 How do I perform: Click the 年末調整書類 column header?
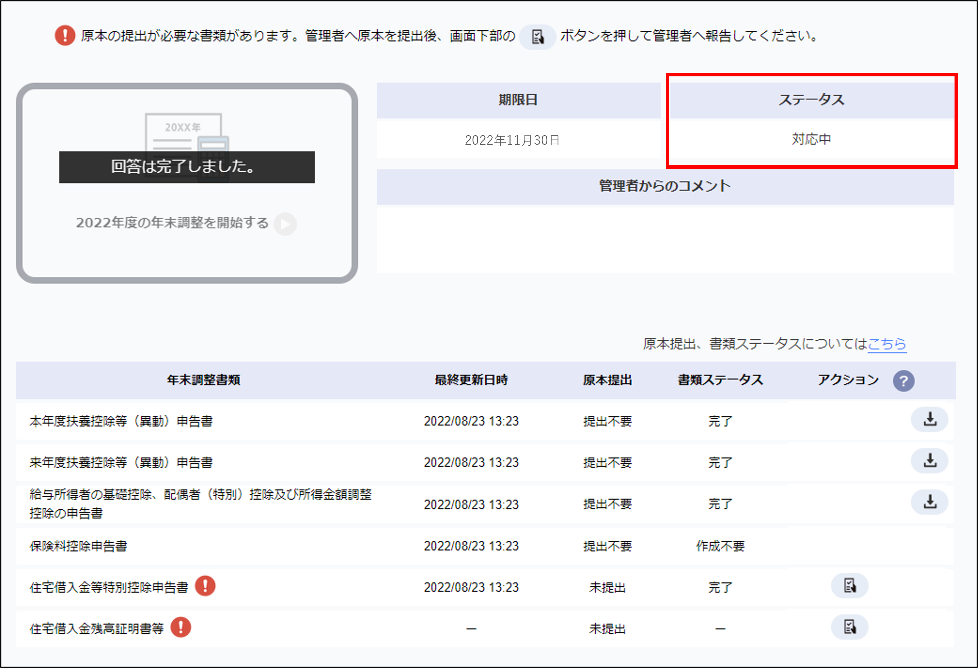point(204,380)
